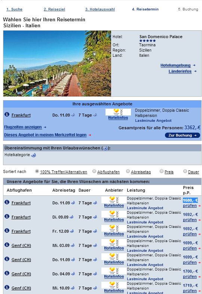The height and width of the screenshot is (294, 202).
Task: Click provider logo in Fr. 12.09 row
Action: (x=114, y=228)
